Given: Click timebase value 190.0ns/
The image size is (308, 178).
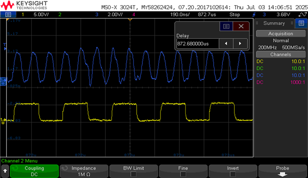Looking at the screenshot, I should (x=180, y=14).
